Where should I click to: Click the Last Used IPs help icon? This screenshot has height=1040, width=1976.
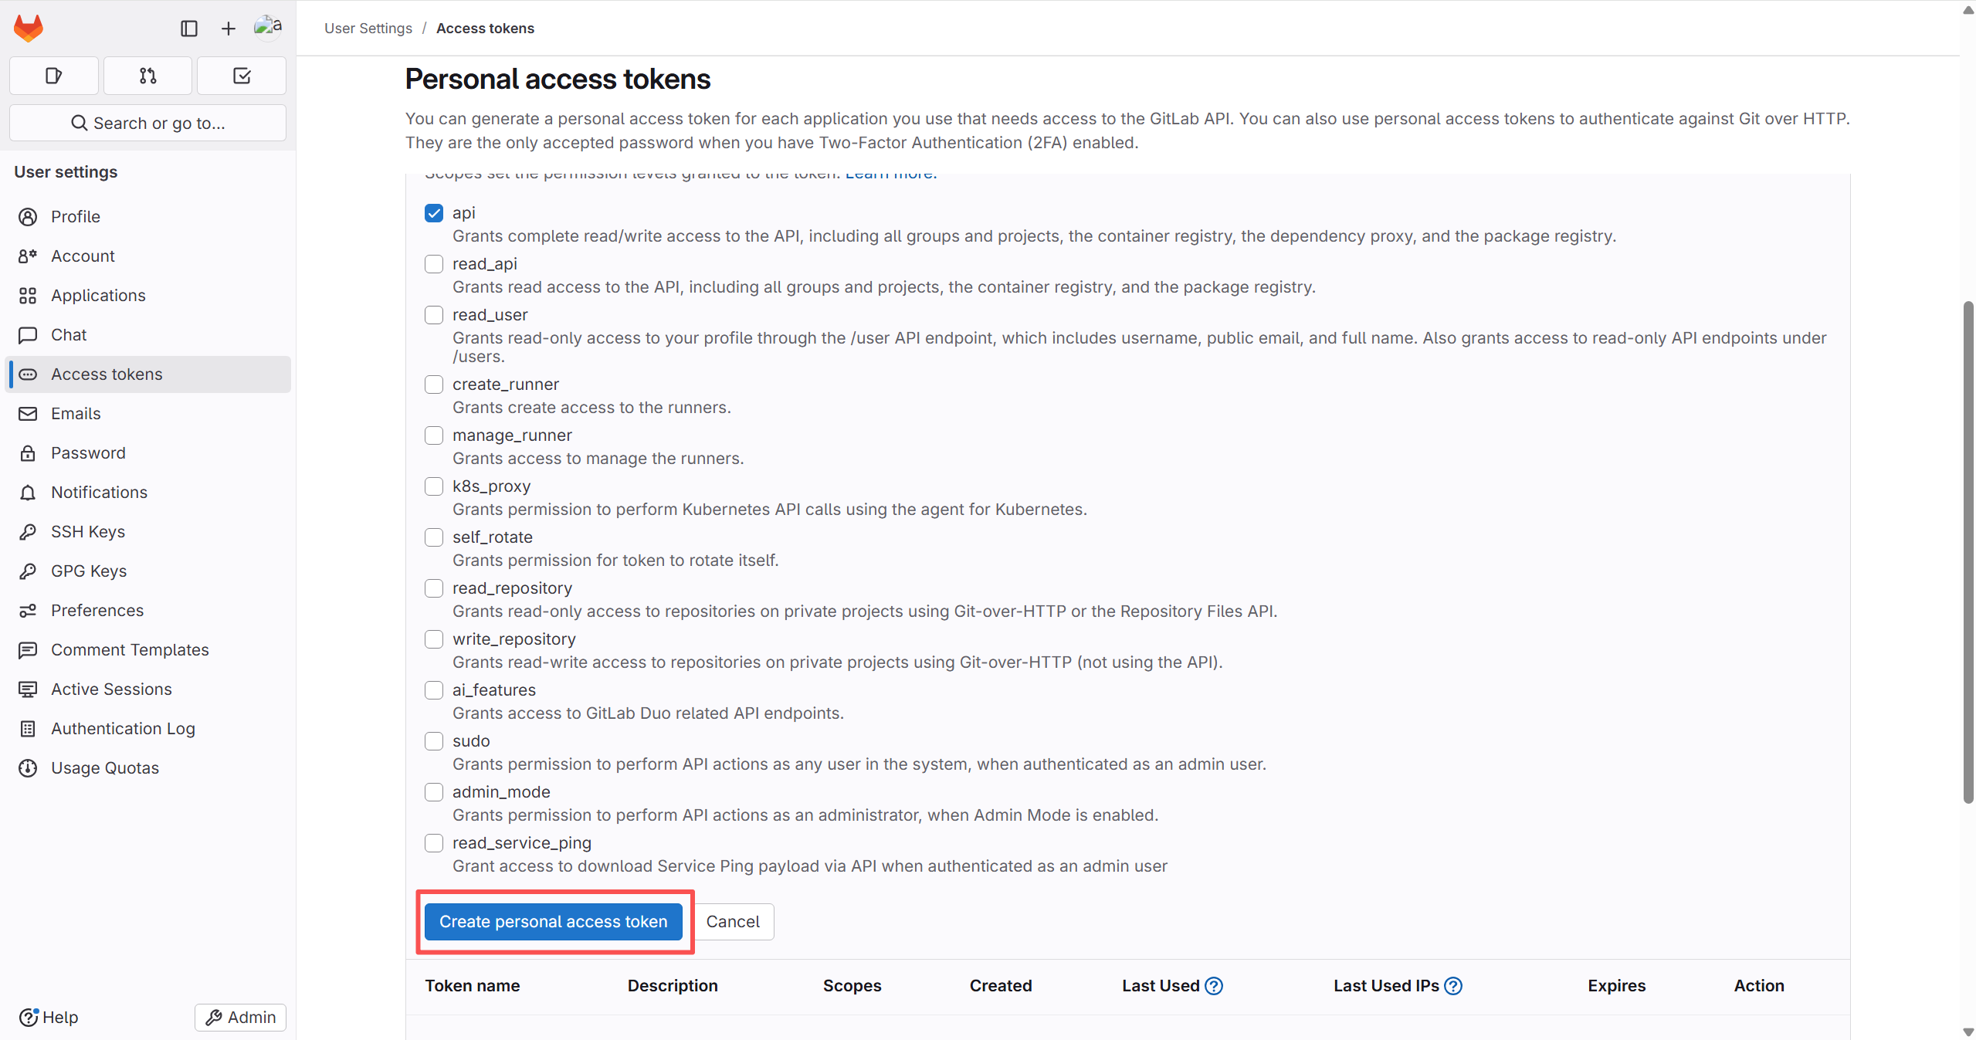pyautogui.click(x=1453, y=986)
